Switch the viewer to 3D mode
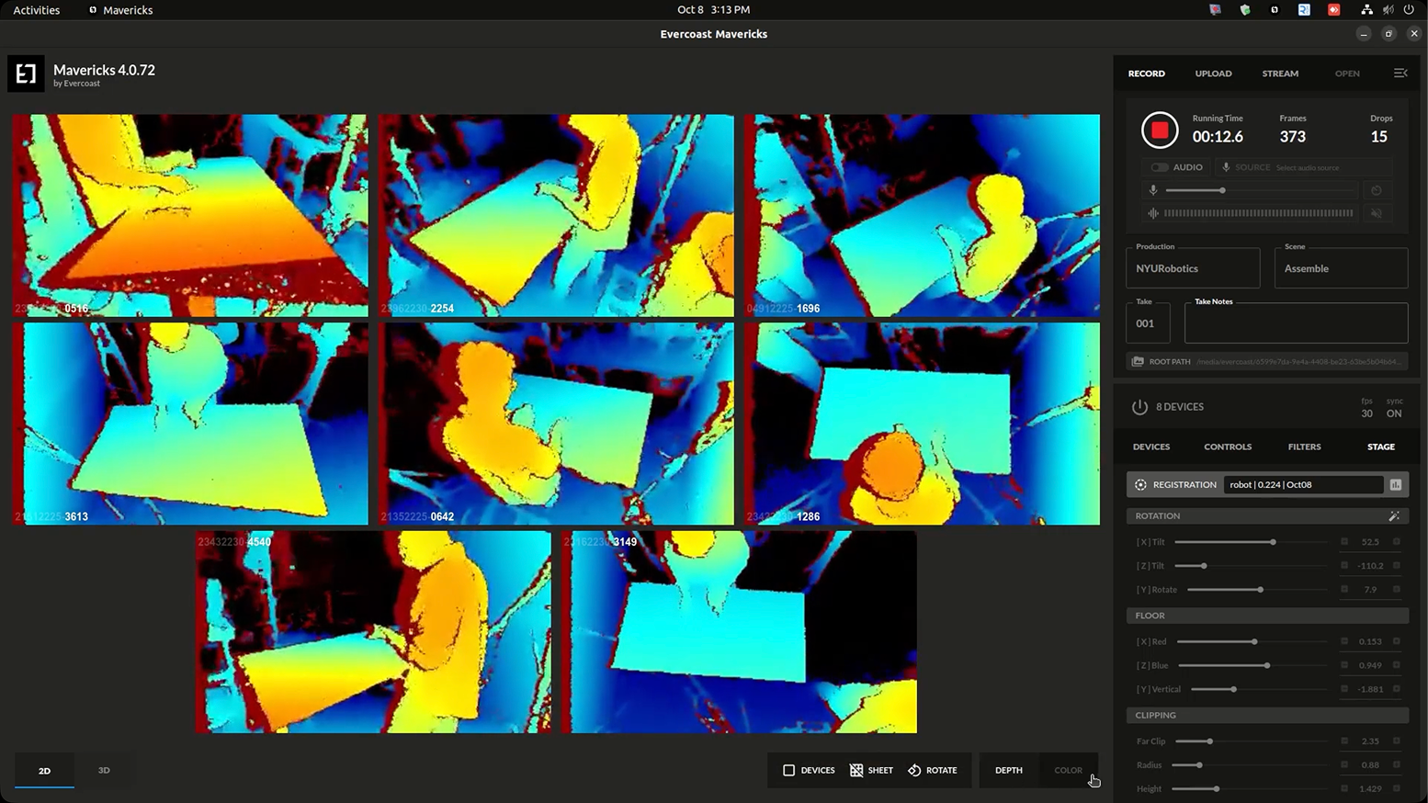1428x803 pixels. click(x=104, y=770)
